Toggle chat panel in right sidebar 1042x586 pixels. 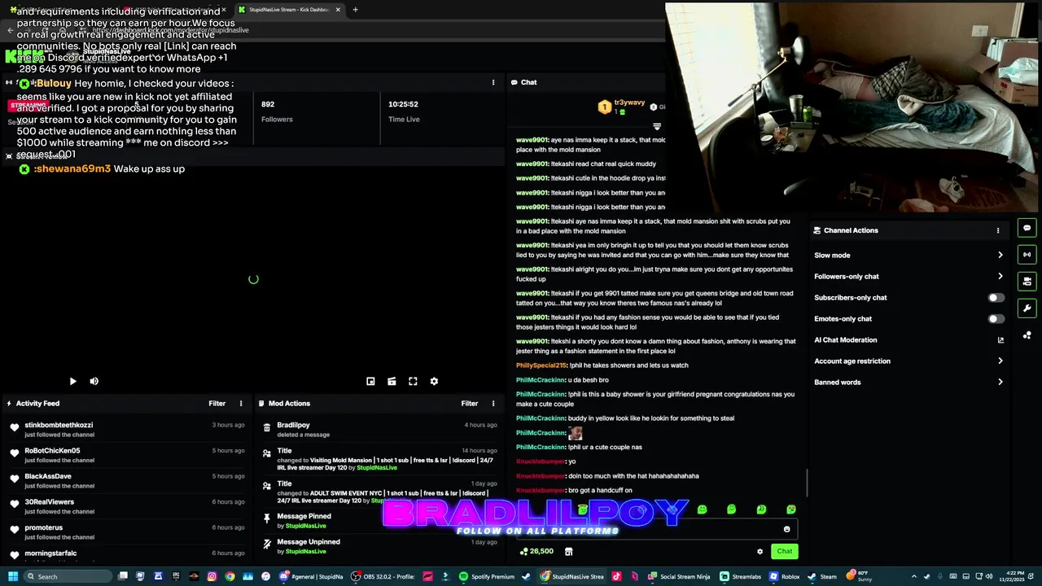point(1027,229)
